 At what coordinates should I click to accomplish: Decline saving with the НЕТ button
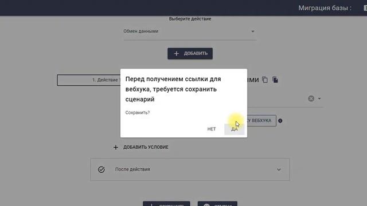212,129
